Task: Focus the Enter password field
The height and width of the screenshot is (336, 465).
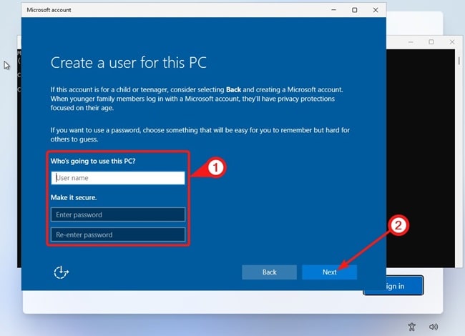Action: point(118,214)
